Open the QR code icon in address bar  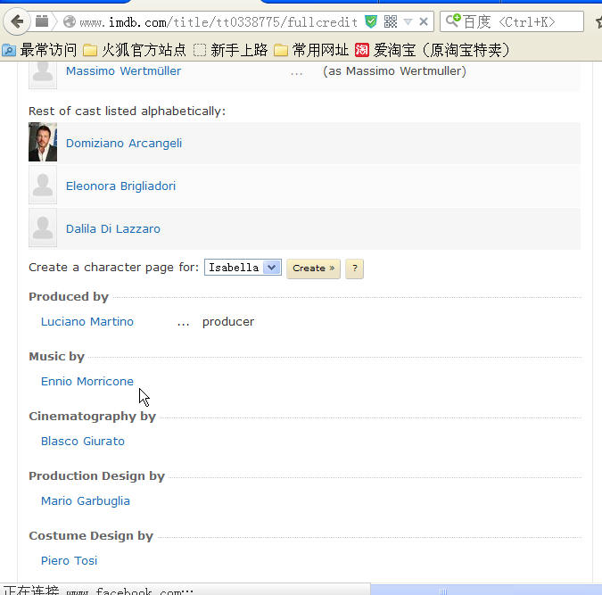point(391,21)
